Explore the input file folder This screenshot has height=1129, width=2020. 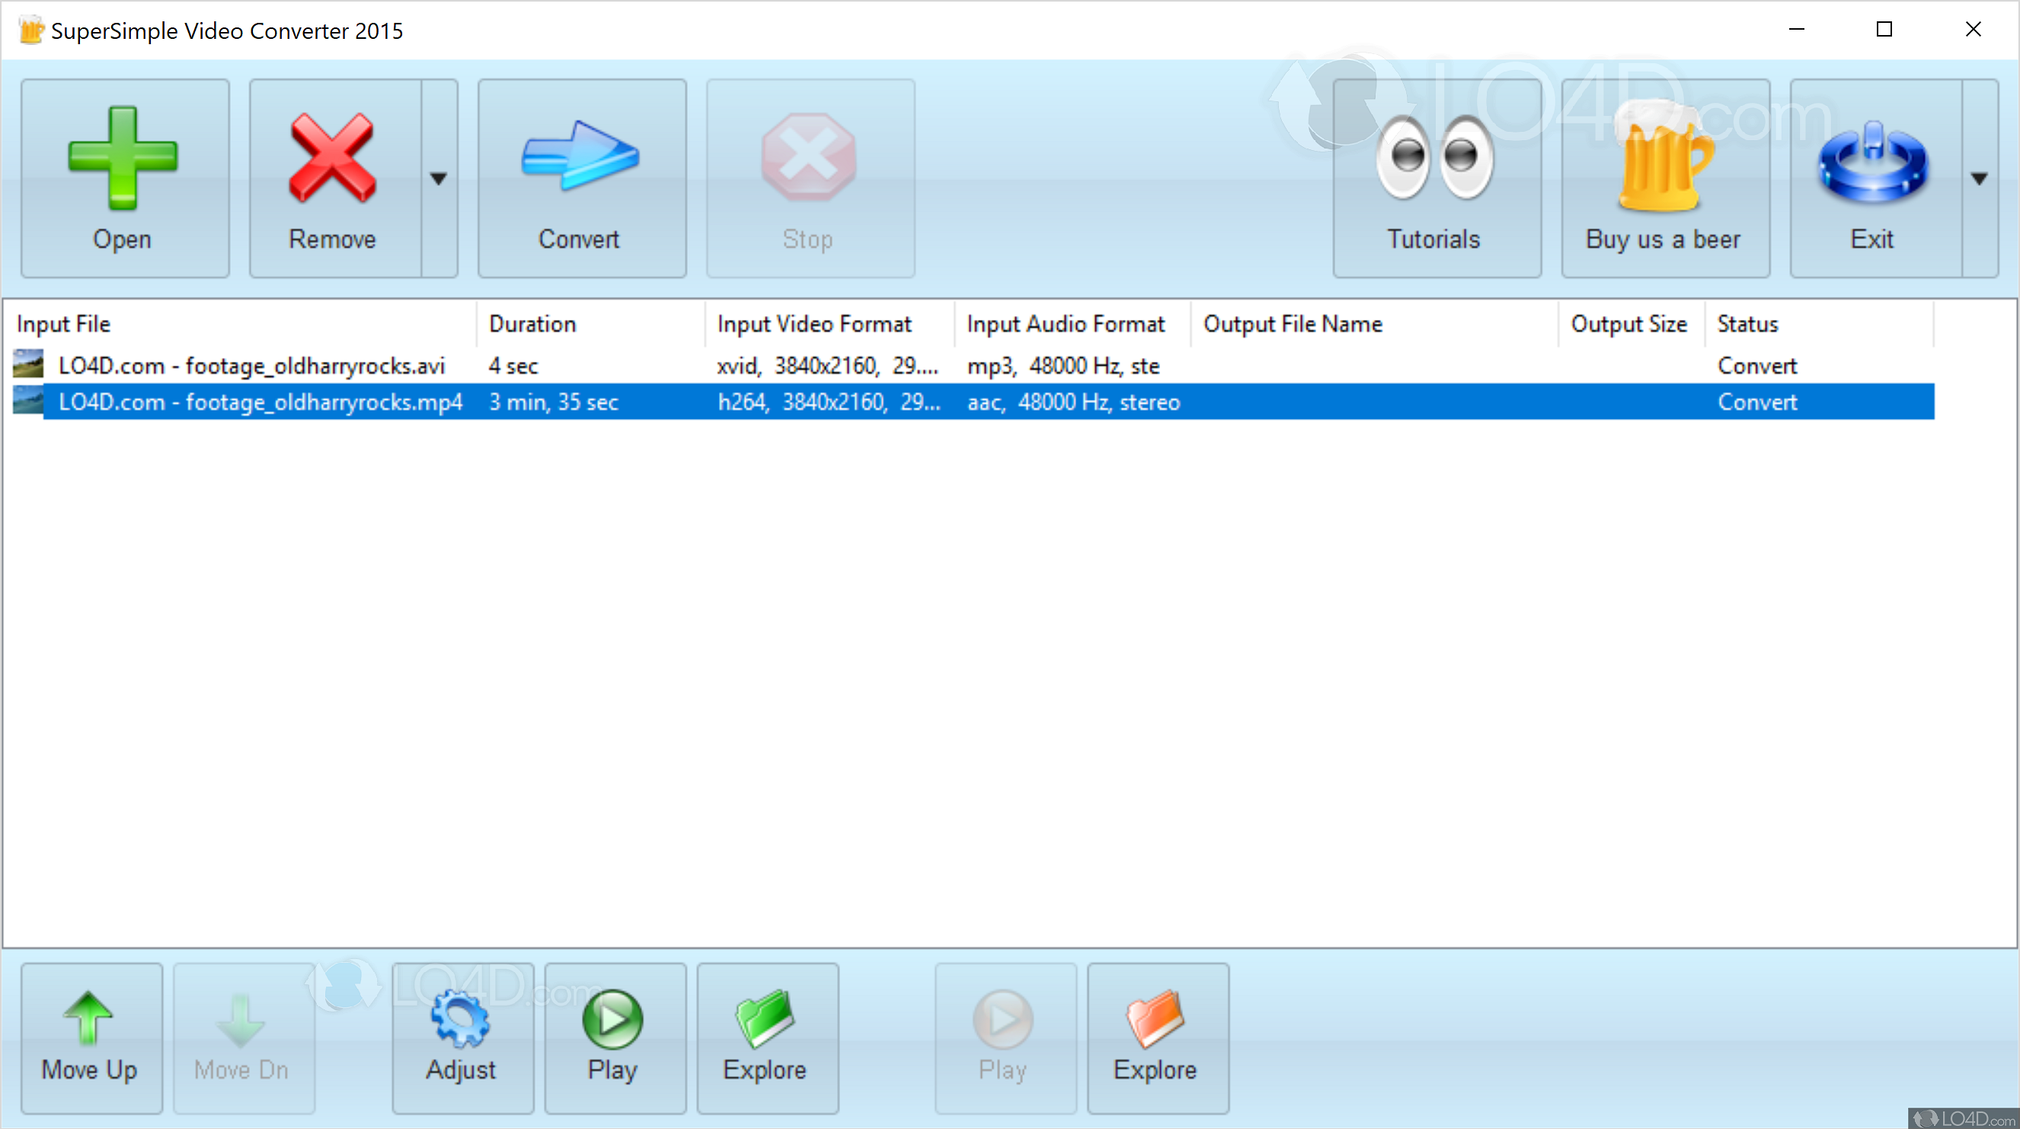pos(765,1035)
